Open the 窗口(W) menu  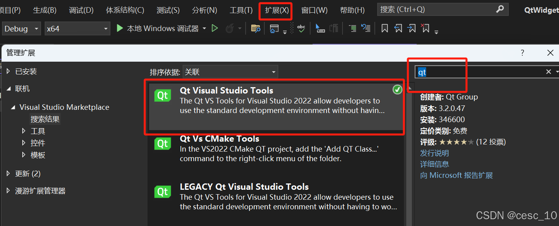pos(314,10)
